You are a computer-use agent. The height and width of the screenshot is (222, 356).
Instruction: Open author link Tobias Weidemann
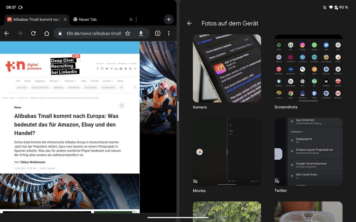33,162
